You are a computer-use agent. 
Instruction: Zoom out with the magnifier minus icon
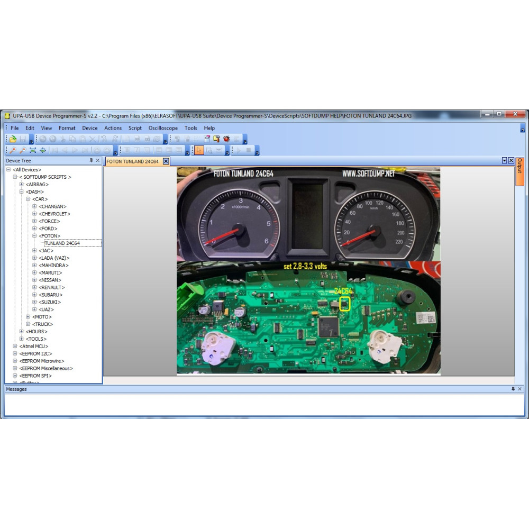(23, 150)
